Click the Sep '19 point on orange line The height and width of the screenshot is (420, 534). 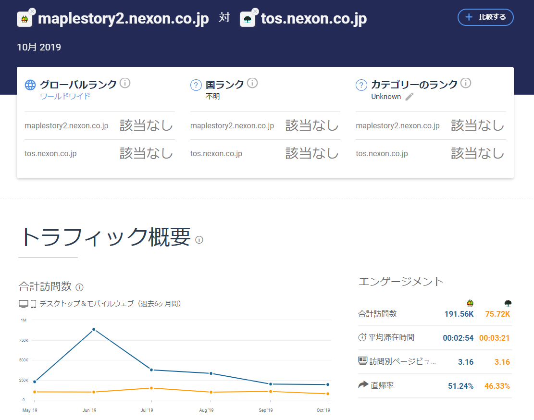click(271, 392)
